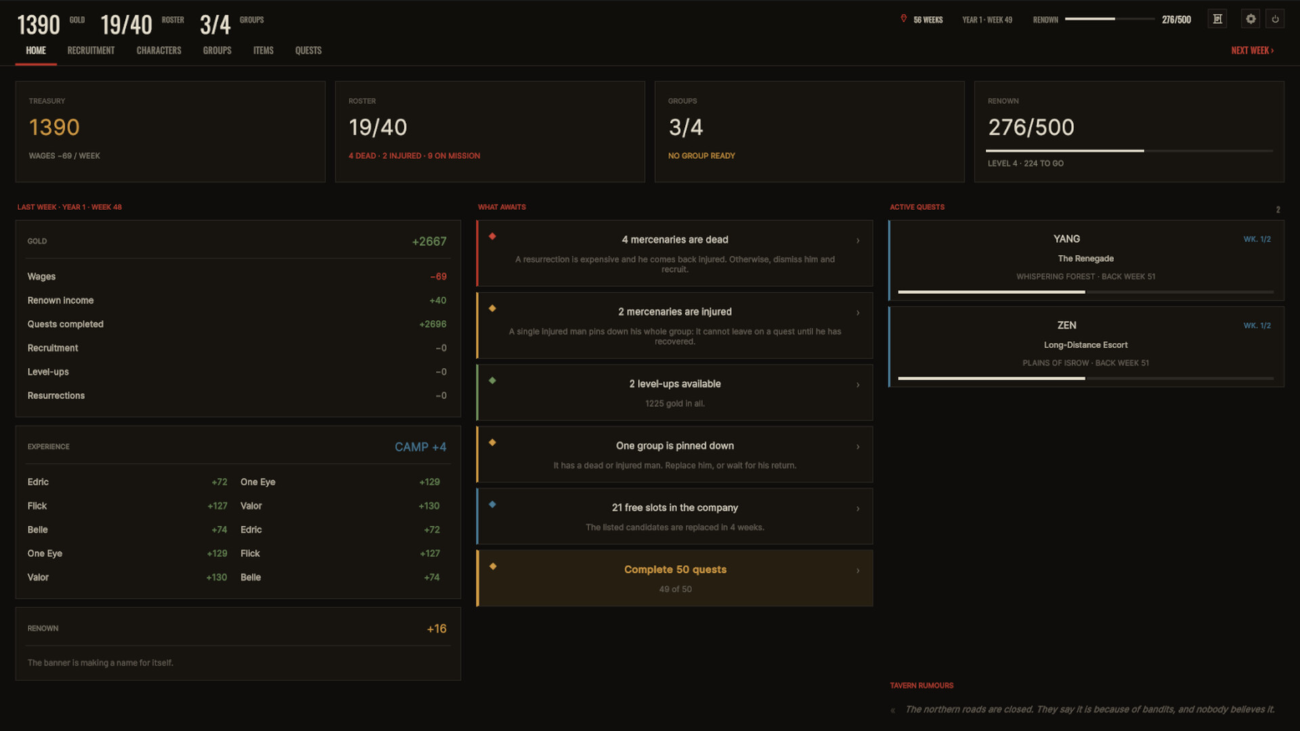
Task: Click the tavern rumour about northern roads
Action: click(x=1089, y=709)
